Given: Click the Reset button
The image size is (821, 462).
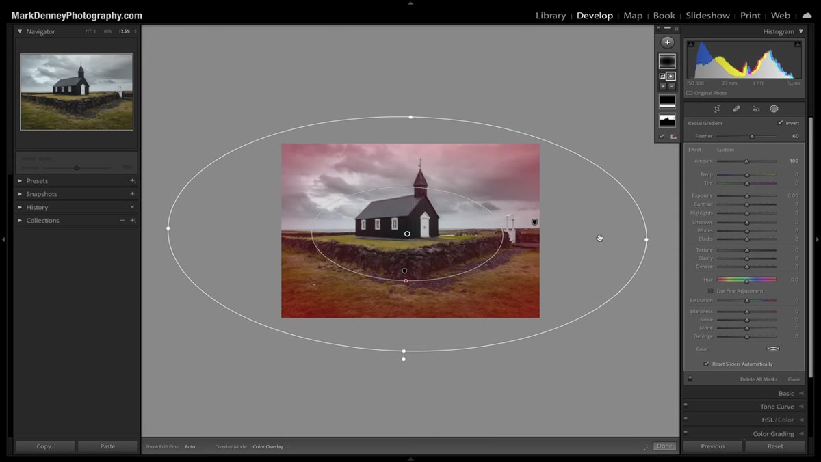Looking at the screenshot, I should coord(775,446).
